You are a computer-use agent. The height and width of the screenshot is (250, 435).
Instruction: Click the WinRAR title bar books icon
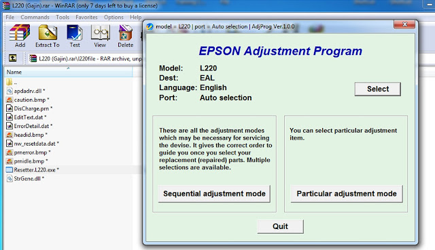pyautogui.click(x=6, y=5)
